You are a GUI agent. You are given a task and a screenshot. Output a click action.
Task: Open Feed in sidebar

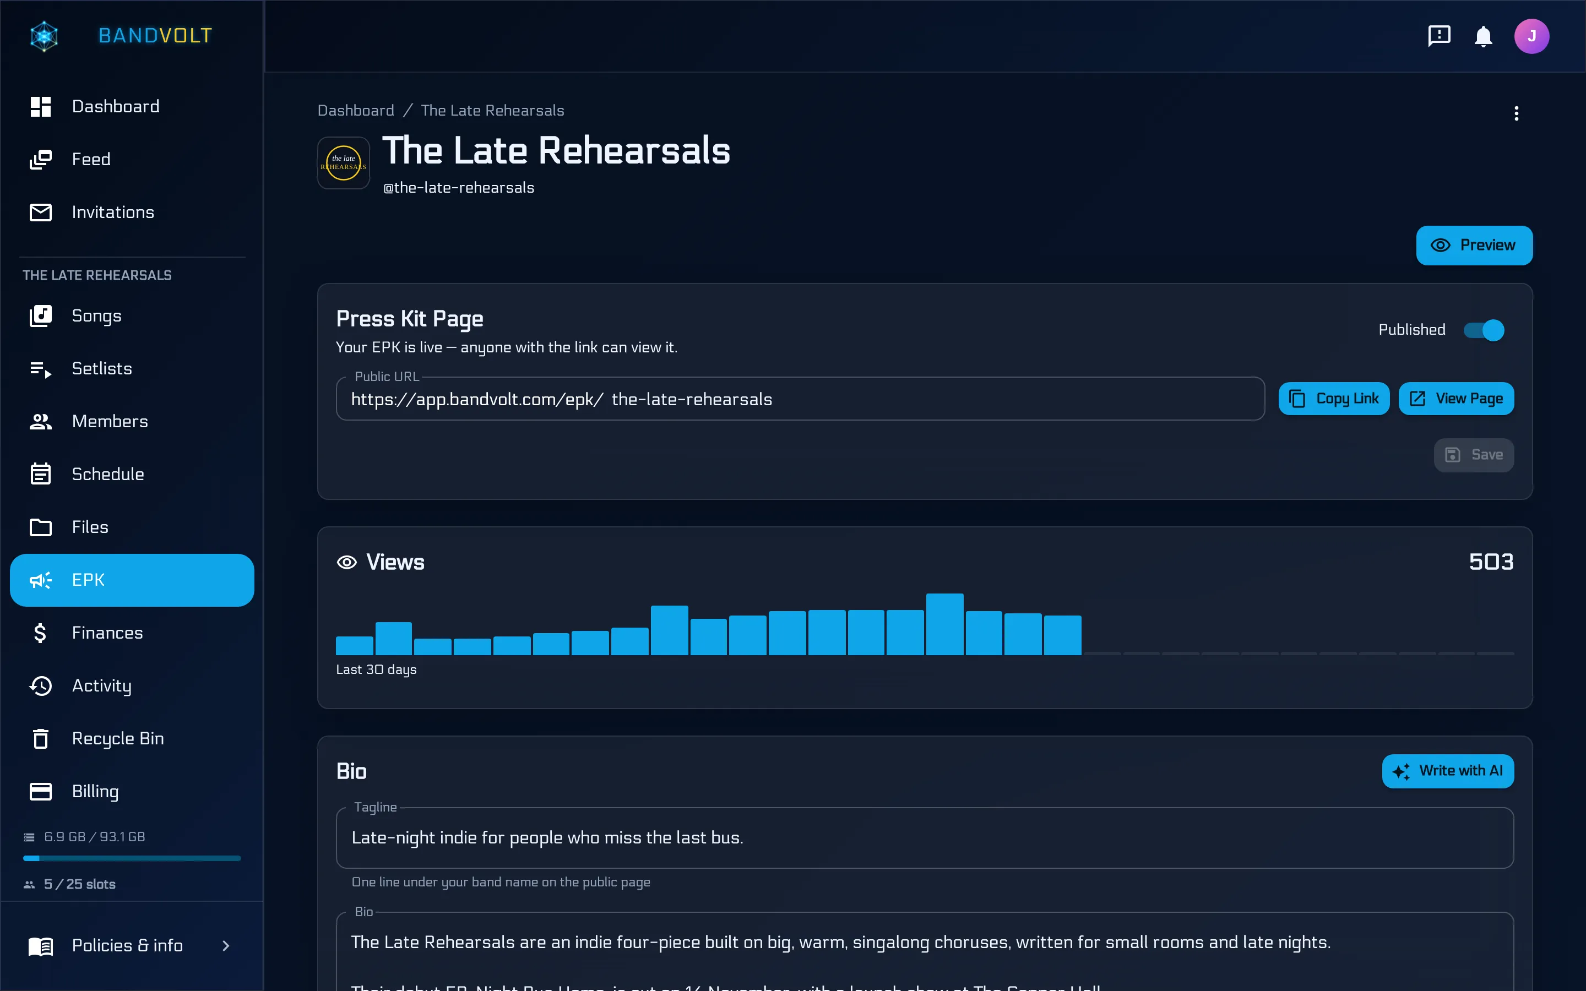pos(132,159)
